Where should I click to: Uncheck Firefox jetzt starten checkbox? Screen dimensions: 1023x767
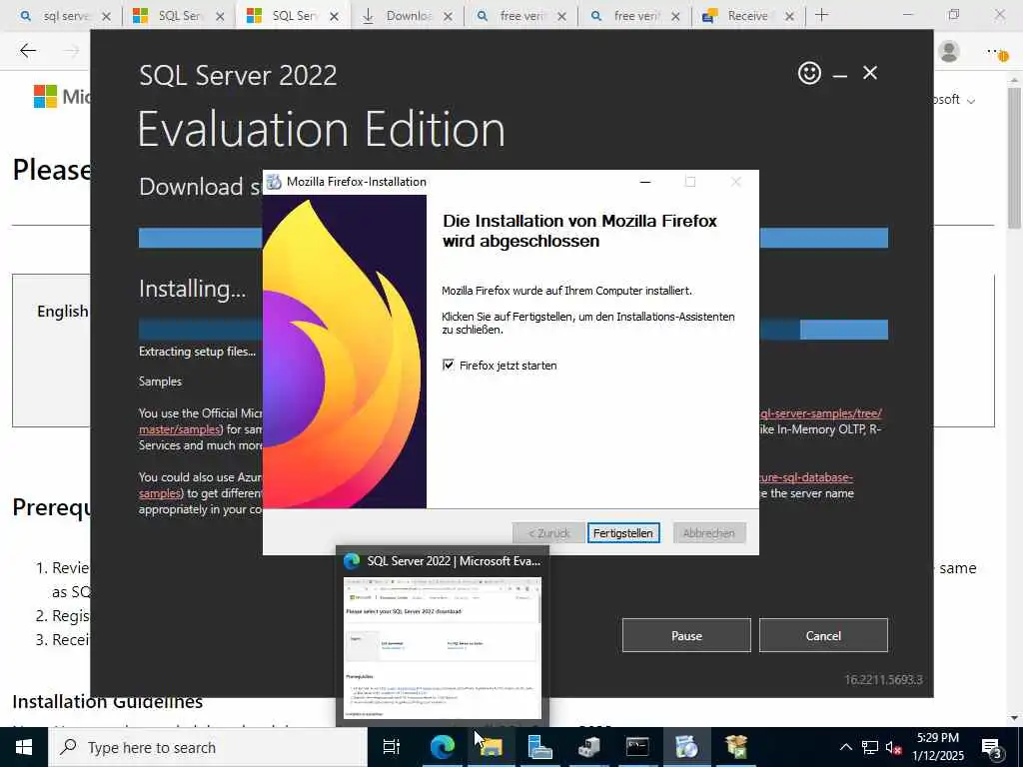click(449, 365)
